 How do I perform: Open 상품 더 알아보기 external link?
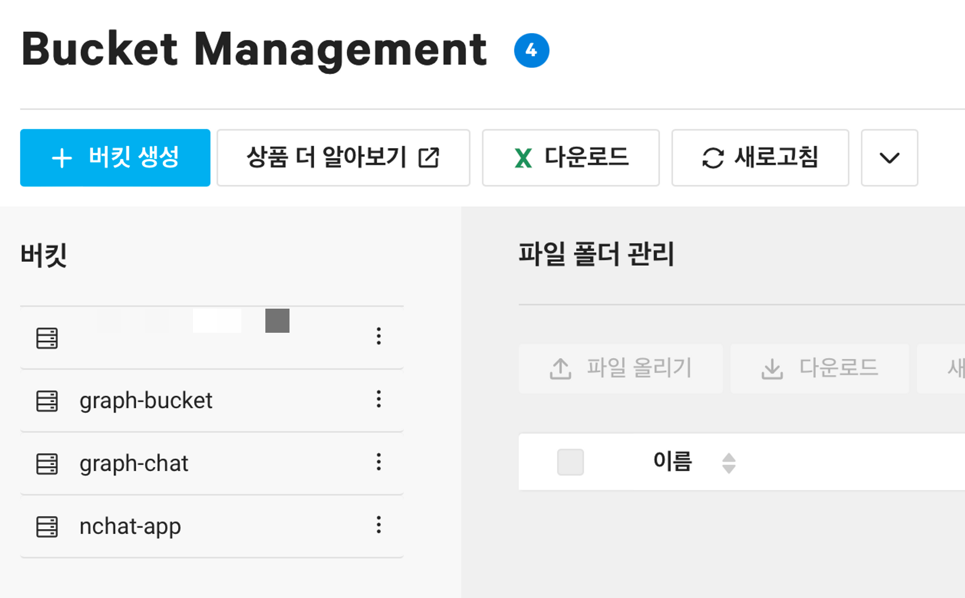click(x=343, y=158)
